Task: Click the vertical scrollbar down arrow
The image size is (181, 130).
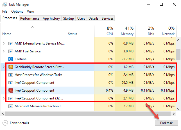Action: click(178, 109)
